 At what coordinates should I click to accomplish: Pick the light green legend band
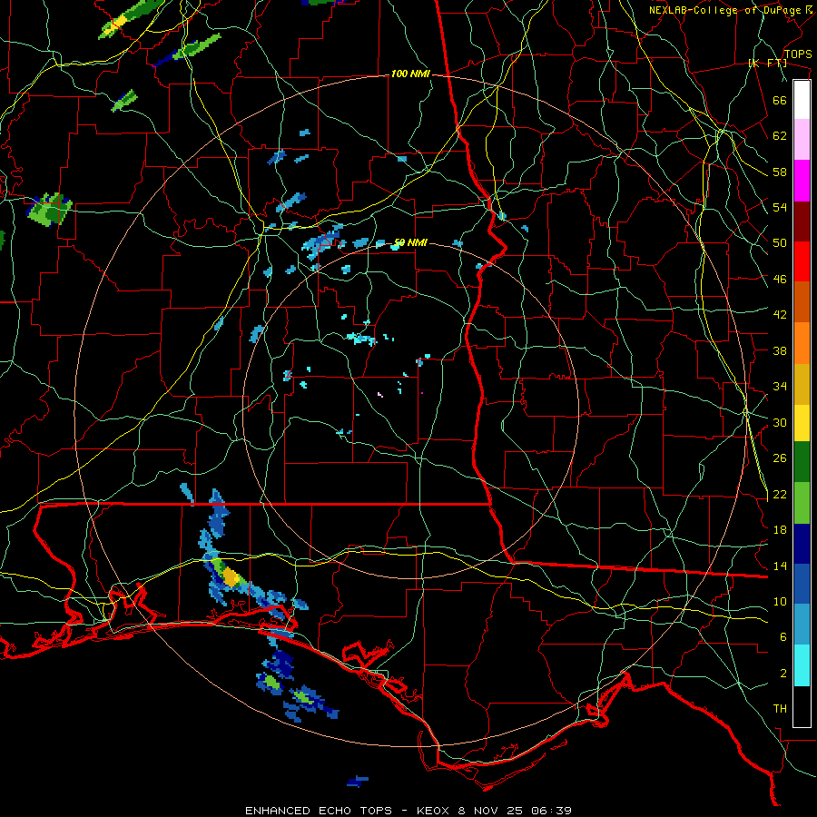coord(802,503)
